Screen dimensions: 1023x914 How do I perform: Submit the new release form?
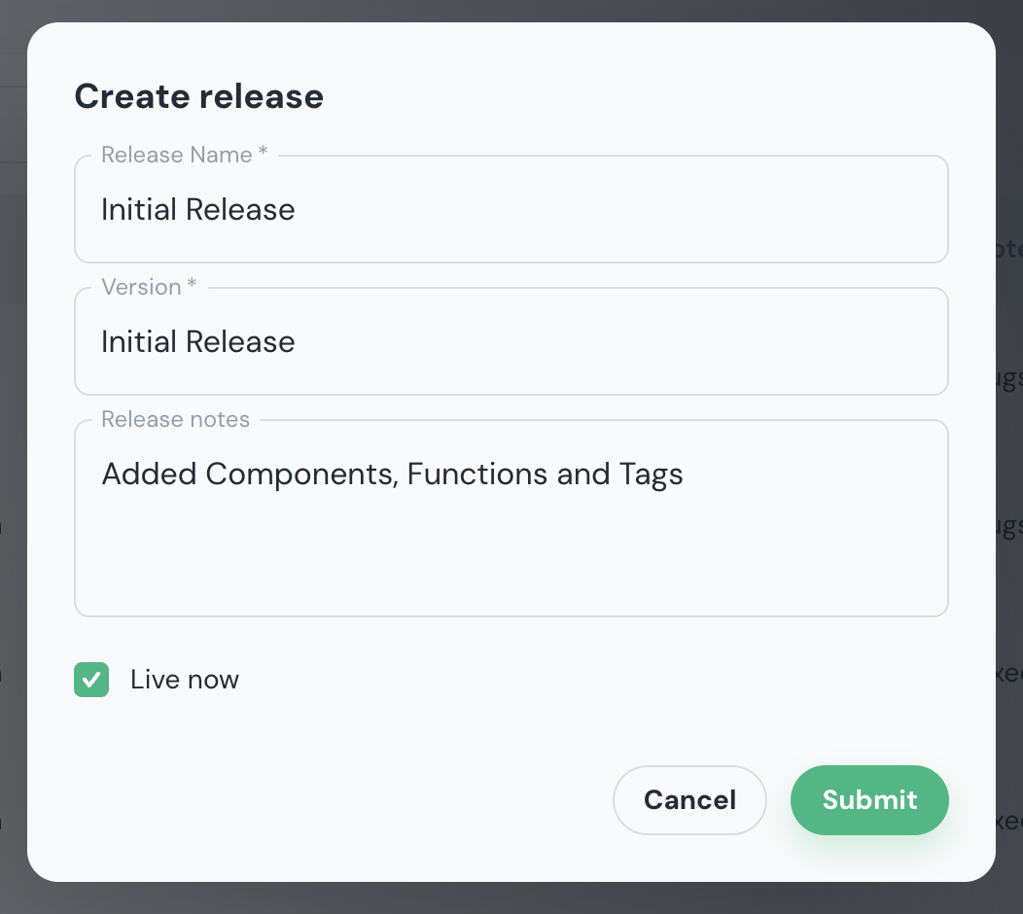coord(869,799)
